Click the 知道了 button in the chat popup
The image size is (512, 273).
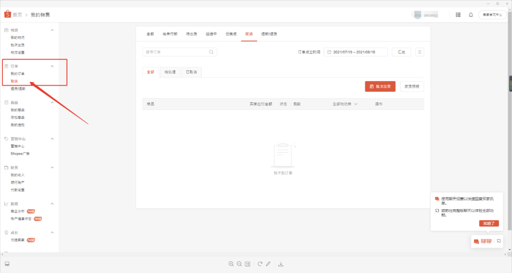point(489,223)
